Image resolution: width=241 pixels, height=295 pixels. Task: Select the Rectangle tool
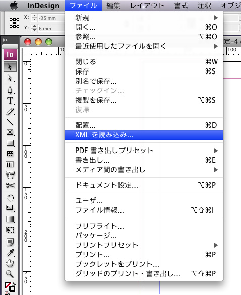click(10, 143)
